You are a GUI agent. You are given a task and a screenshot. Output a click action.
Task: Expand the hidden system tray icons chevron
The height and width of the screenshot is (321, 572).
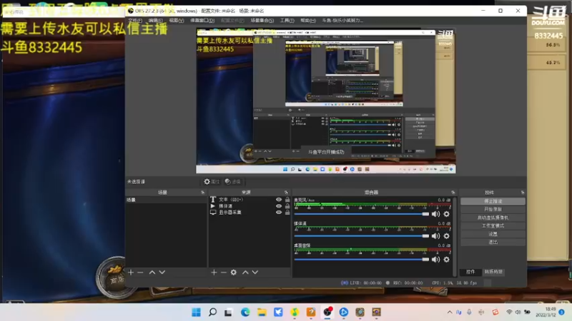click(x=450, y=312)
